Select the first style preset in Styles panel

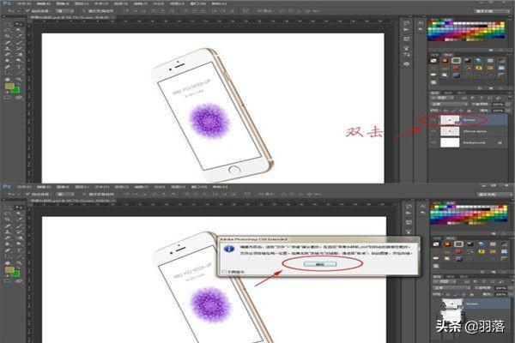pyautogui.click(x=435, y=61)
